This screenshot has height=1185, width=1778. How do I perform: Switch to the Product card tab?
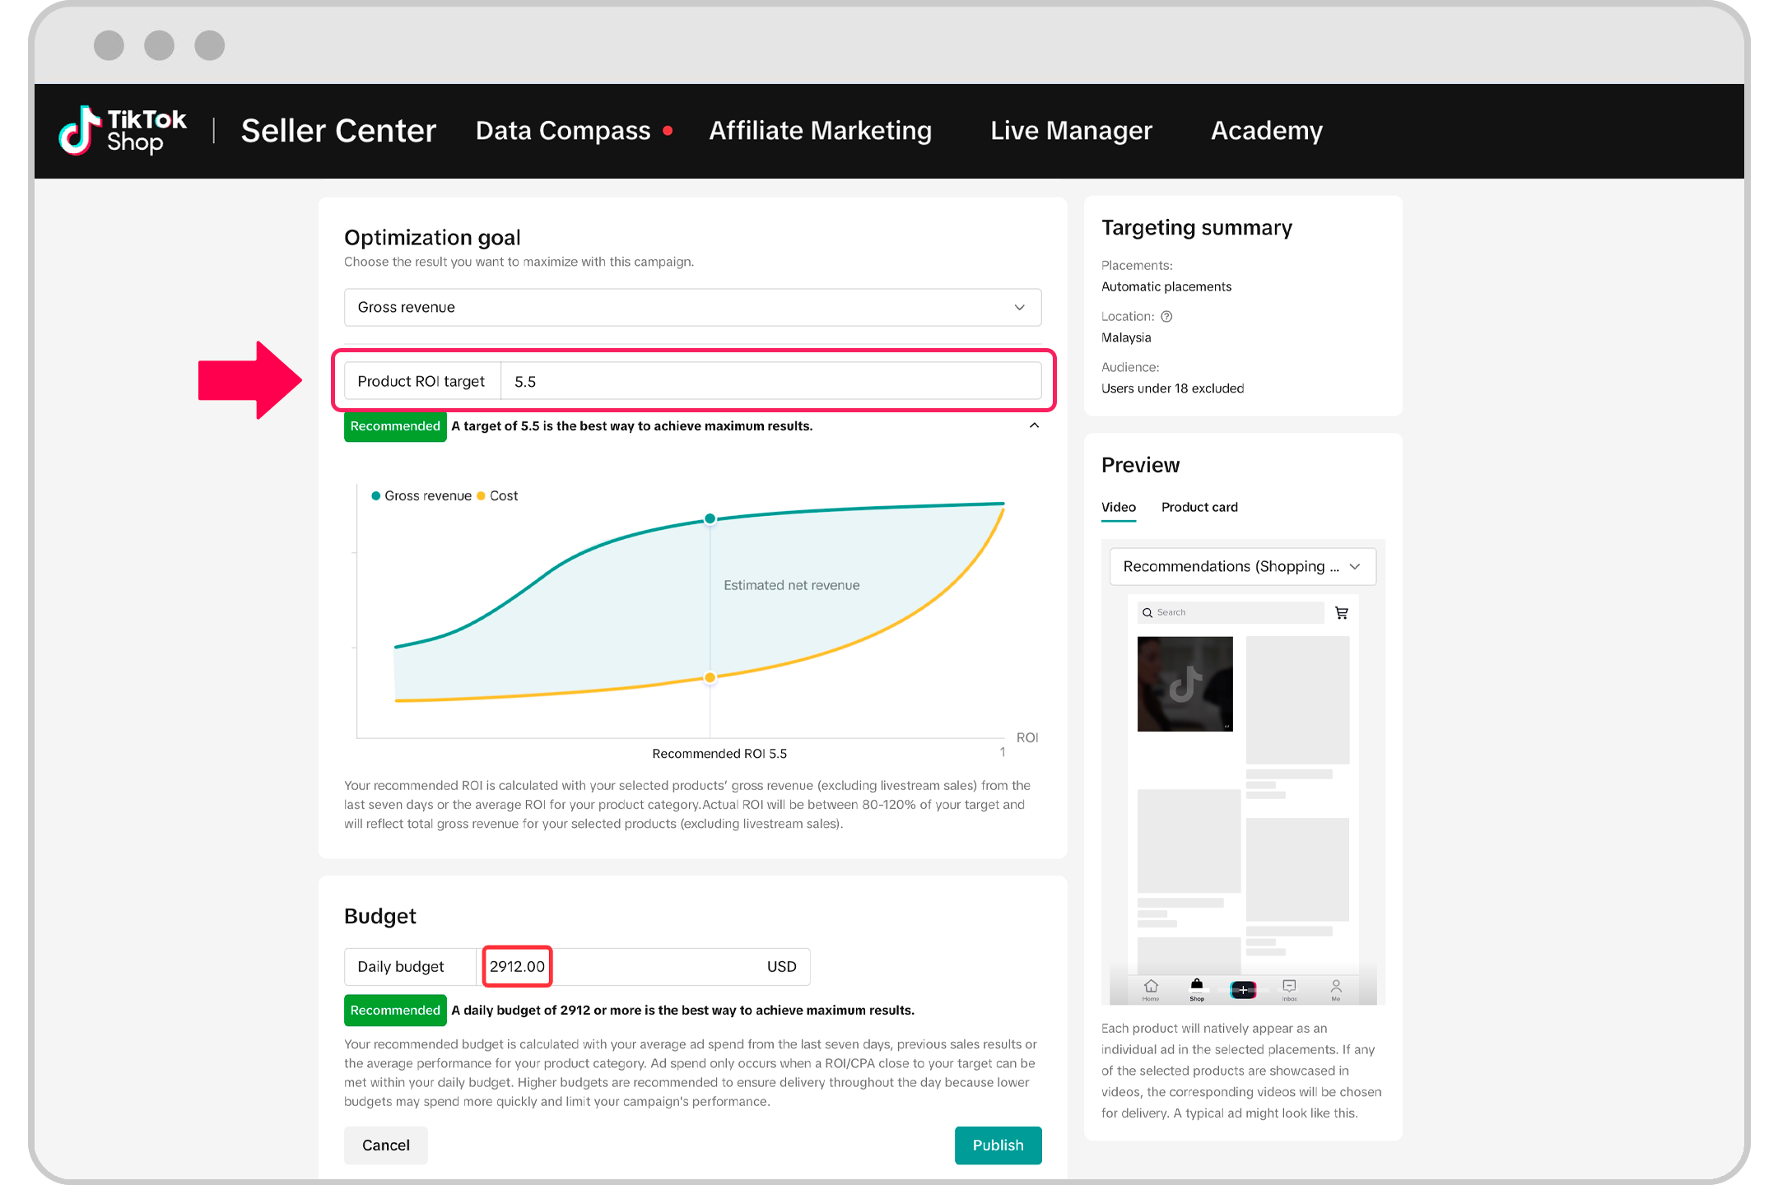click(1199, 507)
